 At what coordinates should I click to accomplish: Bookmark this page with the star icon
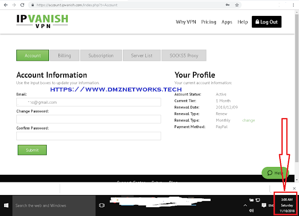pos(237,5)
